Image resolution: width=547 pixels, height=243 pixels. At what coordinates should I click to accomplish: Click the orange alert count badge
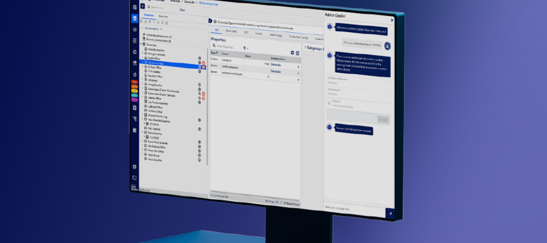tap(134, 86)
